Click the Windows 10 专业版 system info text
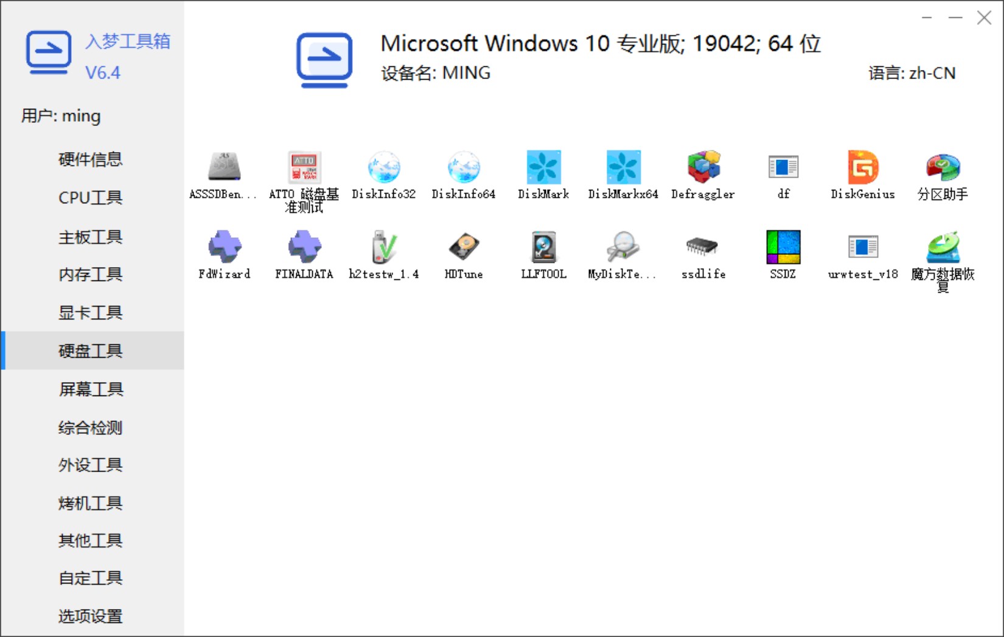This screenshot has height=637, width=1004. pos(601,43)
